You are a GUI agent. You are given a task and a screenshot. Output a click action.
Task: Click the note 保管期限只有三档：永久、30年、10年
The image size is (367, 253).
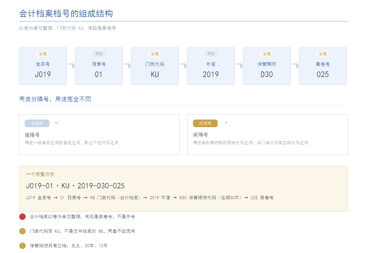(x=69, y=246)
